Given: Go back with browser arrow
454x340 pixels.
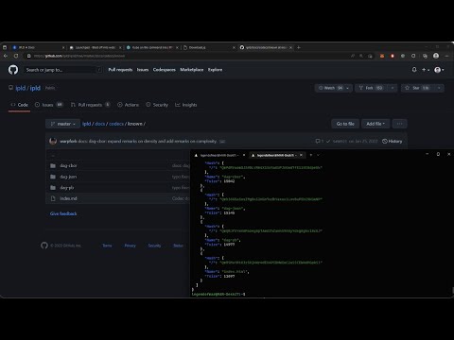Looking at the screenshot, I should [x=6, y=56].
